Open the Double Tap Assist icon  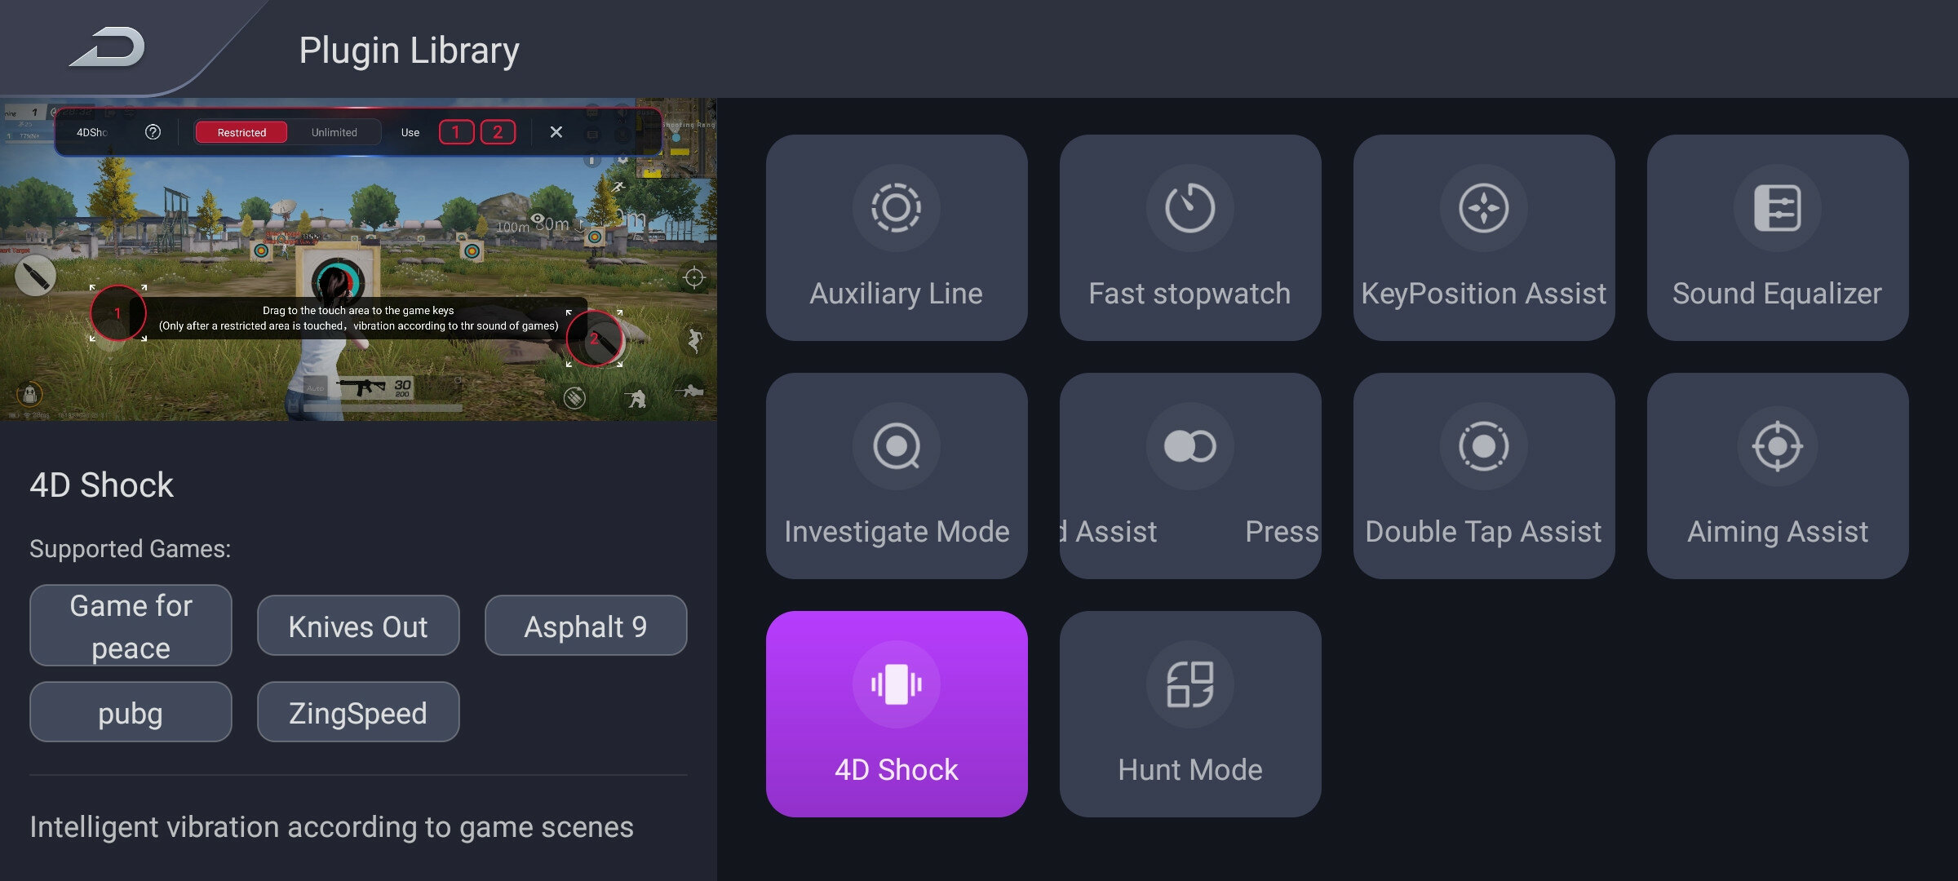point(1483,446)
